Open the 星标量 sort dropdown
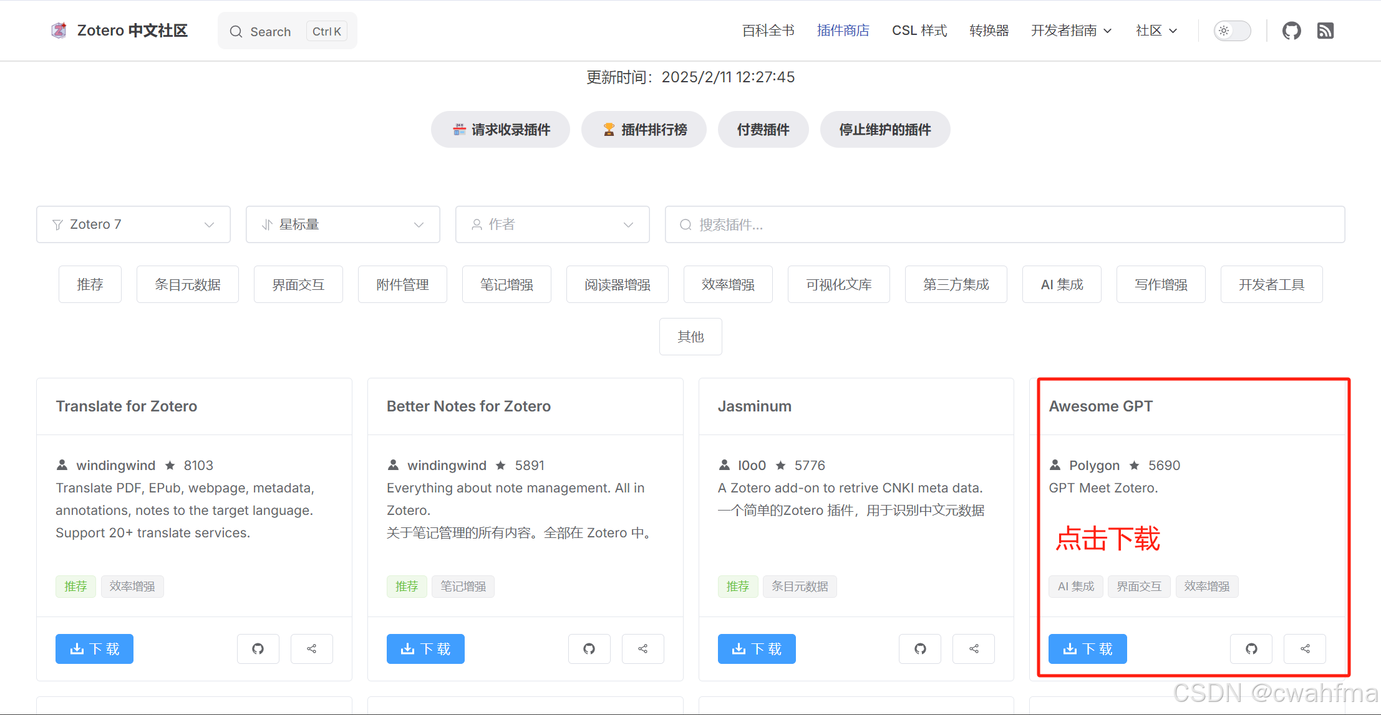The height and width of the screenshot is (715, 1381). [342, 224]
